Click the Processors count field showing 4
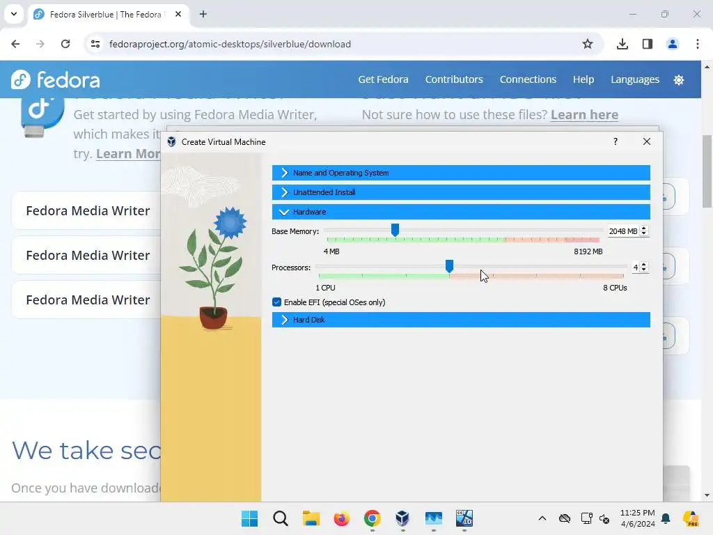Screen dimensions: 713x535 tap(635, 267)
